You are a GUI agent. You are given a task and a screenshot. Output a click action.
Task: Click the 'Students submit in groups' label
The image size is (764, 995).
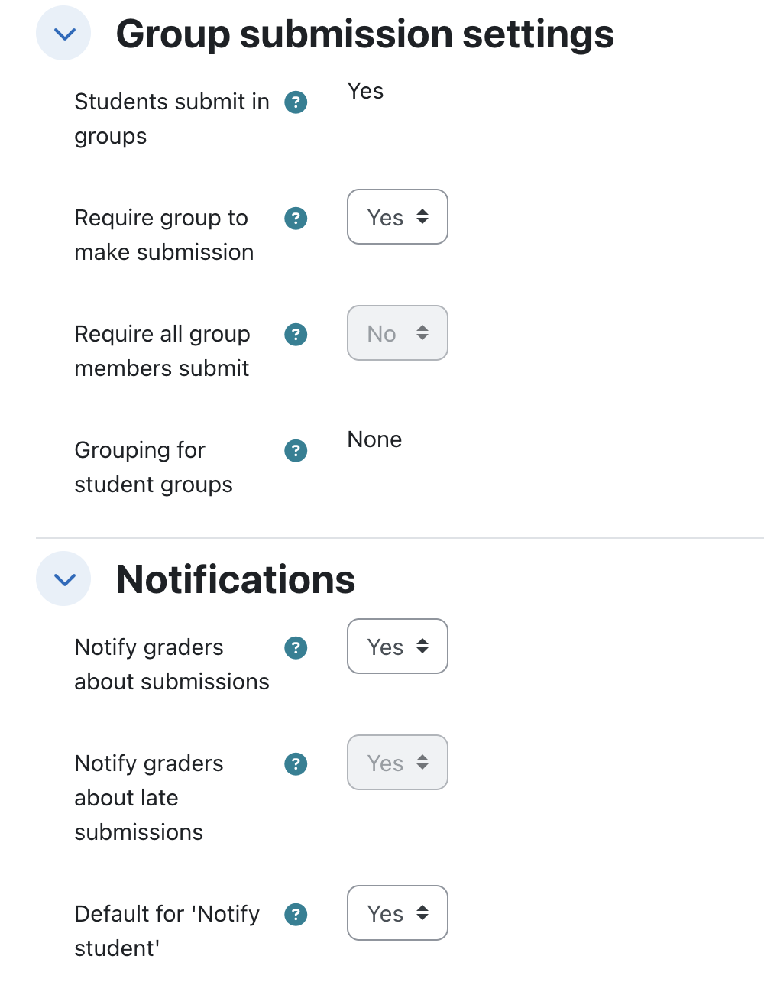(x=172, y=118)
